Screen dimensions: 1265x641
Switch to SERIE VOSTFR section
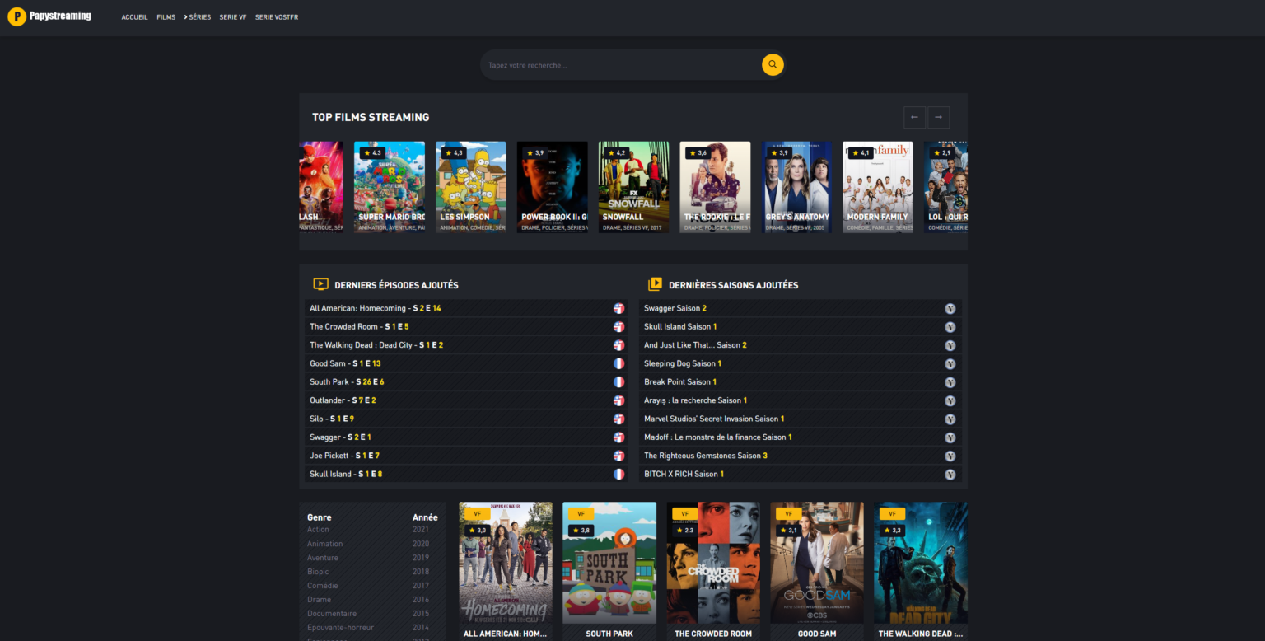coord(276,16)
